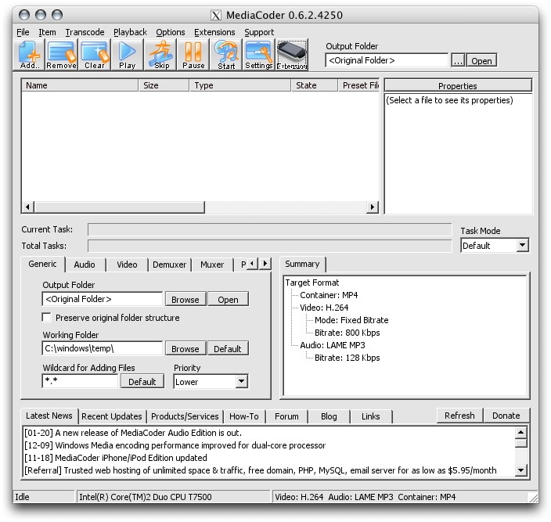
Task: Click the Name column header
Action: [80, 85]
